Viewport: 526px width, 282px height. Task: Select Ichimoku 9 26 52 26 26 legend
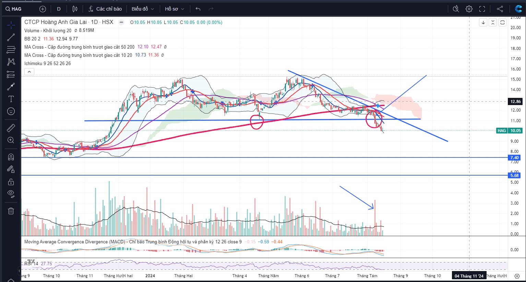(47, 63)
